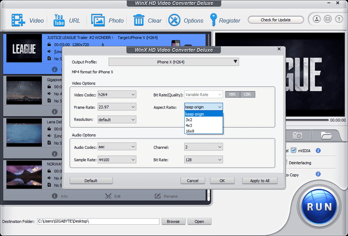Click the Apply to All button
Viewport: 348px width, 236px height.
pyautogui.click(x=260, y=180)
